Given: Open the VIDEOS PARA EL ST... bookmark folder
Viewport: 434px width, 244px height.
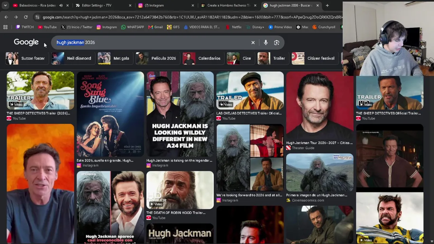Looking at the screenshot, I should (202, 27).
